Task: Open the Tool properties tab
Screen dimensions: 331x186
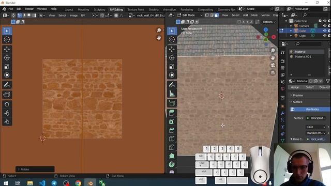Action: point(283,52)
